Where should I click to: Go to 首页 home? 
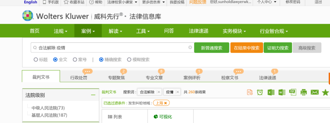pos(35,31)
